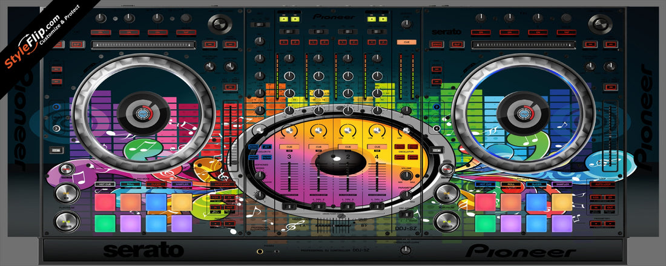Select ROLL pad mode on left deck
The height and width of the screenshot is (266, 666).
point(130,184)
